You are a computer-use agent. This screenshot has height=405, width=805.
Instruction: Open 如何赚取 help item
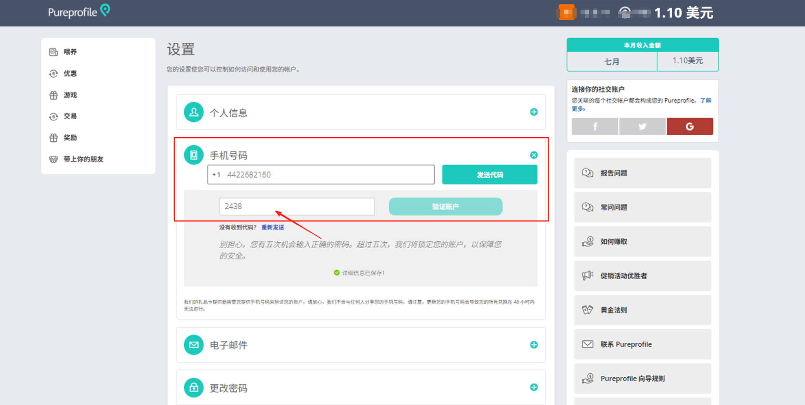coord(643,241)
